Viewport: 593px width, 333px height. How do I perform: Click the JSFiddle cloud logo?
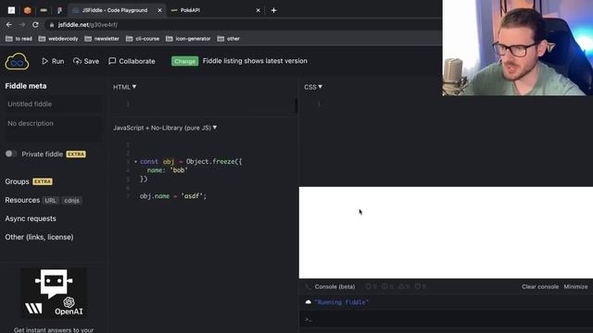point(17,61)
